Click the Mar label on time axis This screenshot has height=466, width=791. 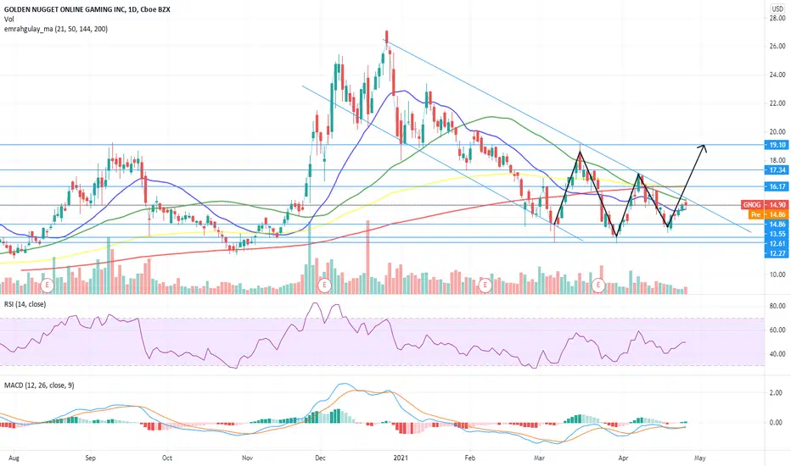pyautogui.click(x=540, y=458)
